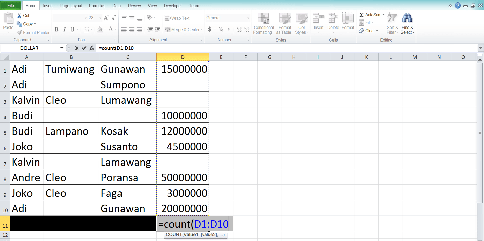Open the AutoSum dropdown arrow
484x241 pixels.
383,15
